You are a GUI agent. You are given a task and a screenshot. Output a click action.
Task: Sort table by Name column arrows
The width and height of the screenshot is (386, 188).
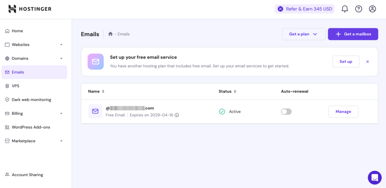103,92
